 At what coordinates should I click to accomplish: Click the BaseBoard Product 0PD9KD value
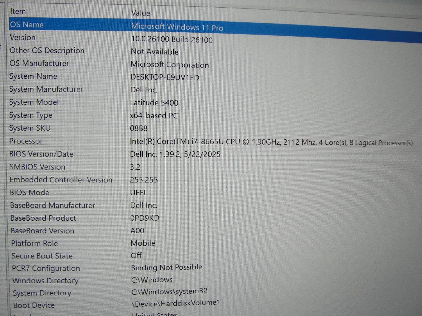[145, 218]
